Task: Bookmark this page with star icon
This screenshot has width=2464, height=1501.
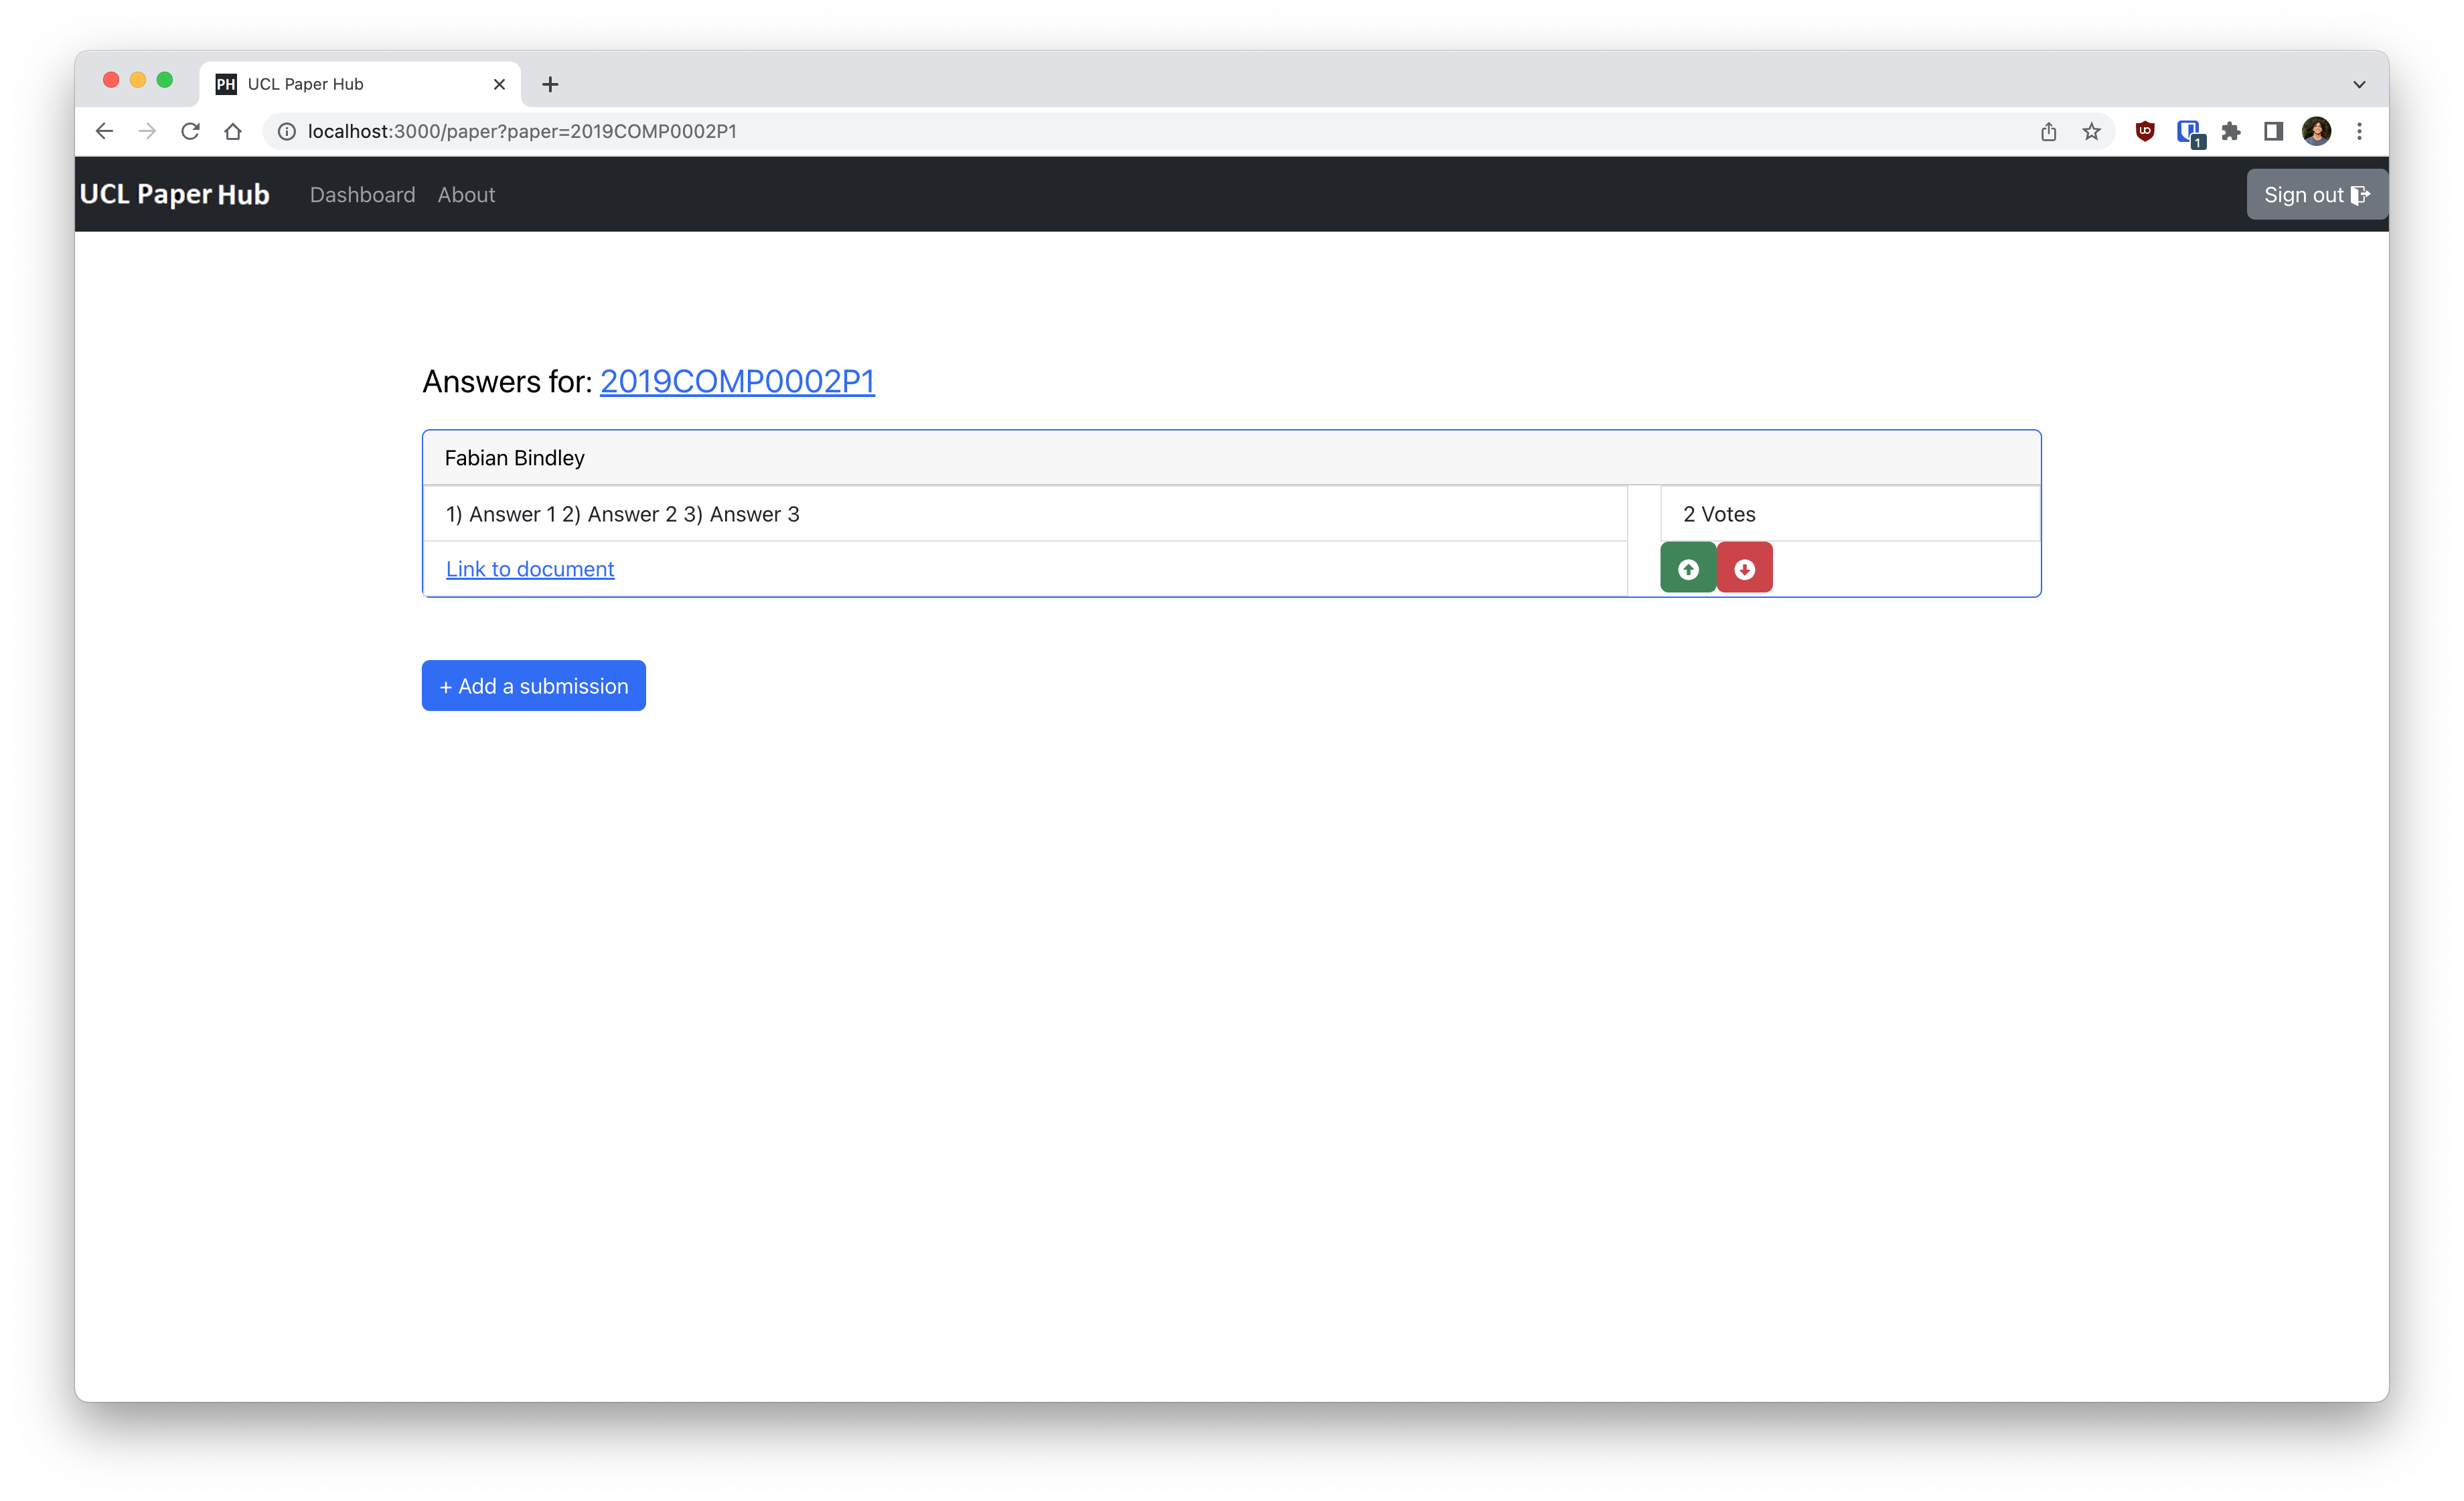Action: click(x=2091, y=131)
